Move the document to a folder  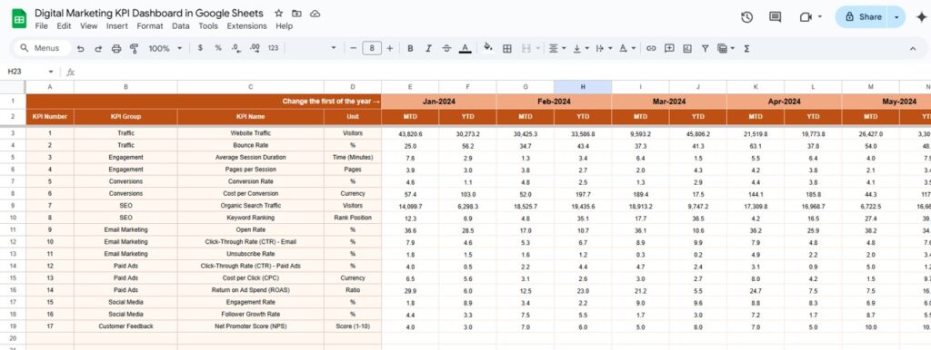297,13
